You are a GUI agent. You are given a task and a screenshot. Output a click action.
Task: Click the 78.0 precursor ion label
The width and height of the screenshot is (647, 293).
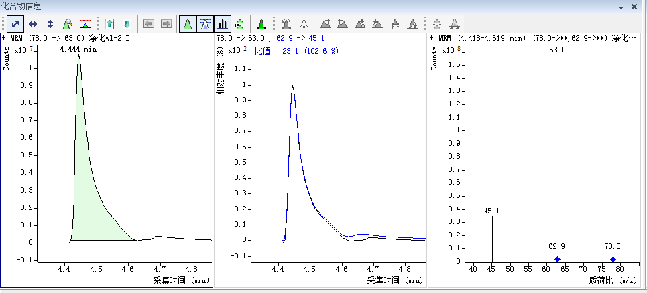612,246
